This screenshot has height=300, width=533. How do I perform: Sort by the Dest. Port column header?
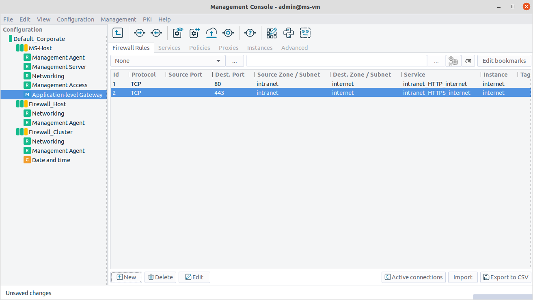pyautogui.click(x=234, y=75)
